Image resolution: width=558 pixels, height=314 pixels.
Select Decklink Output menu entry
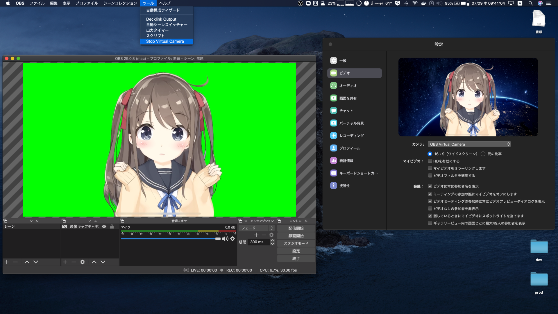(167, 19)
